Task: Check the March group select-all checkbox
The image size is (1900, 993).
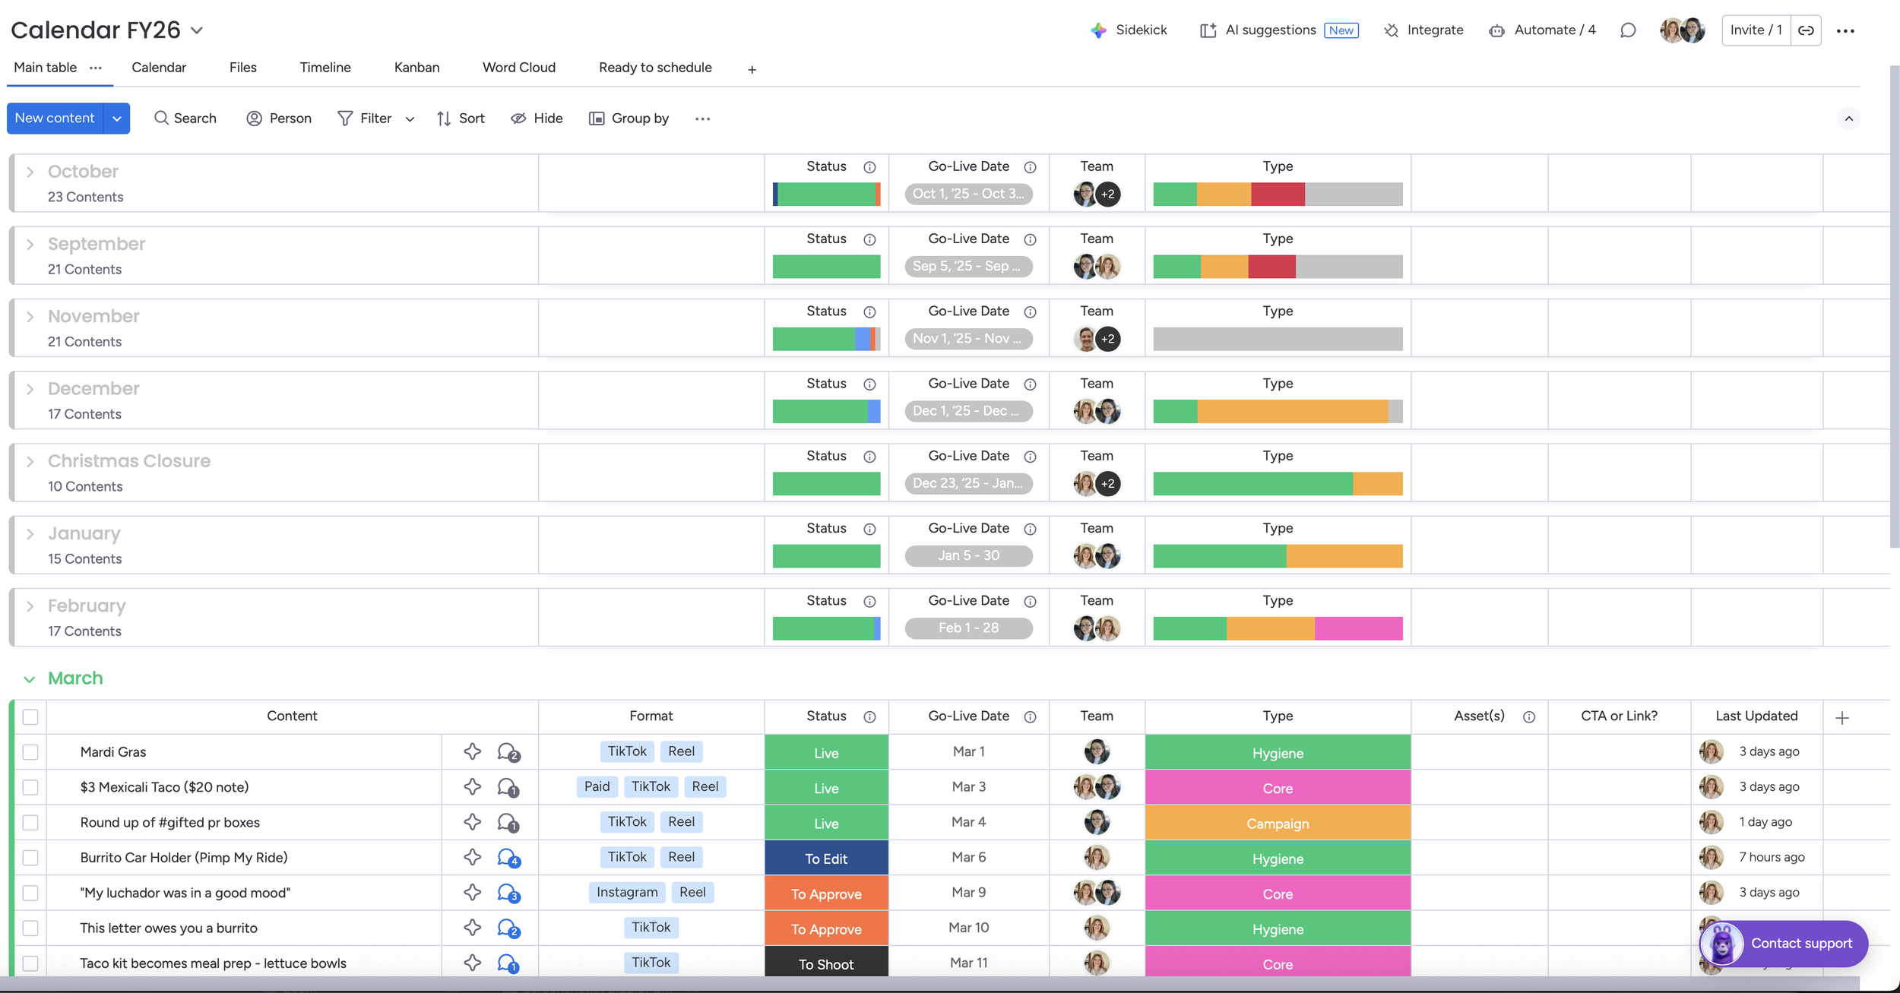Action: coord(30,716)
